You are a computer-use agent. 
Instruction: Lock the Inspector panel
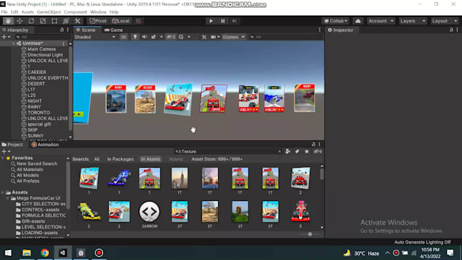(451, 30)
